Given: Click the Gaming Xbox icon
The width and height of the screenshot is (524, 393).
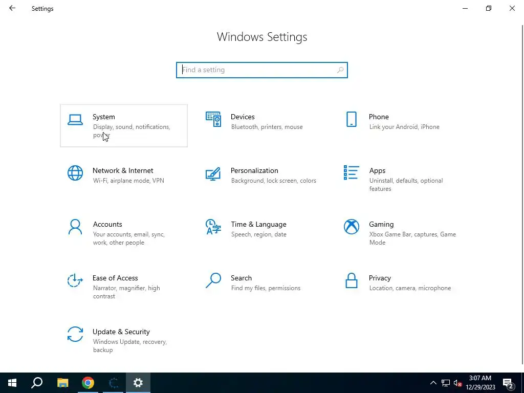Looking at the screenshot, I should 351,227.
